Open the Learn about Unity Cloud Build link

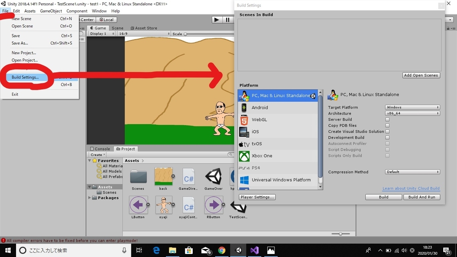411,188
